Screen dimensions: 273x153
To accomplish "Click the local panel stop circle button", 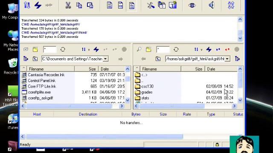I will tap(124, 49).
